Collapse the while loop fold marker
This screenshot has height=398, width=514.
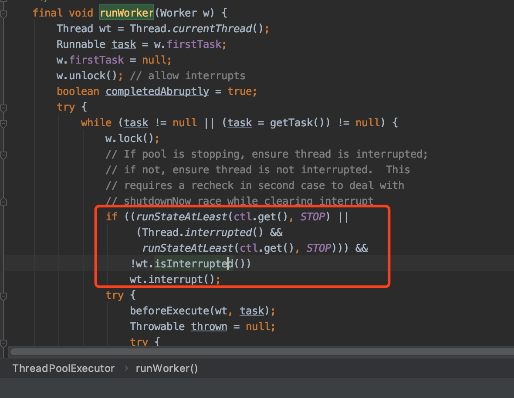pyautogui.click(x=3, y=124)
